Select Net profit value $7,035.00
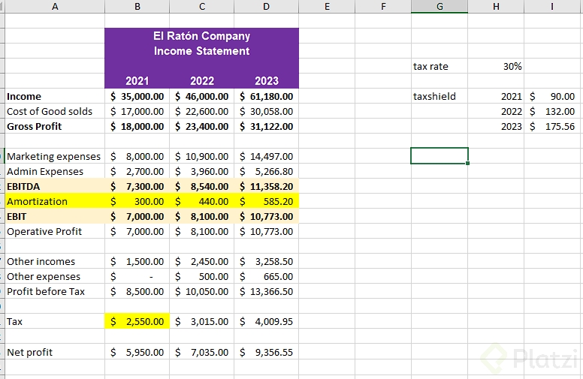Image resolution: width=583 pixels, height=379 pixels. (x=202, y=352)
